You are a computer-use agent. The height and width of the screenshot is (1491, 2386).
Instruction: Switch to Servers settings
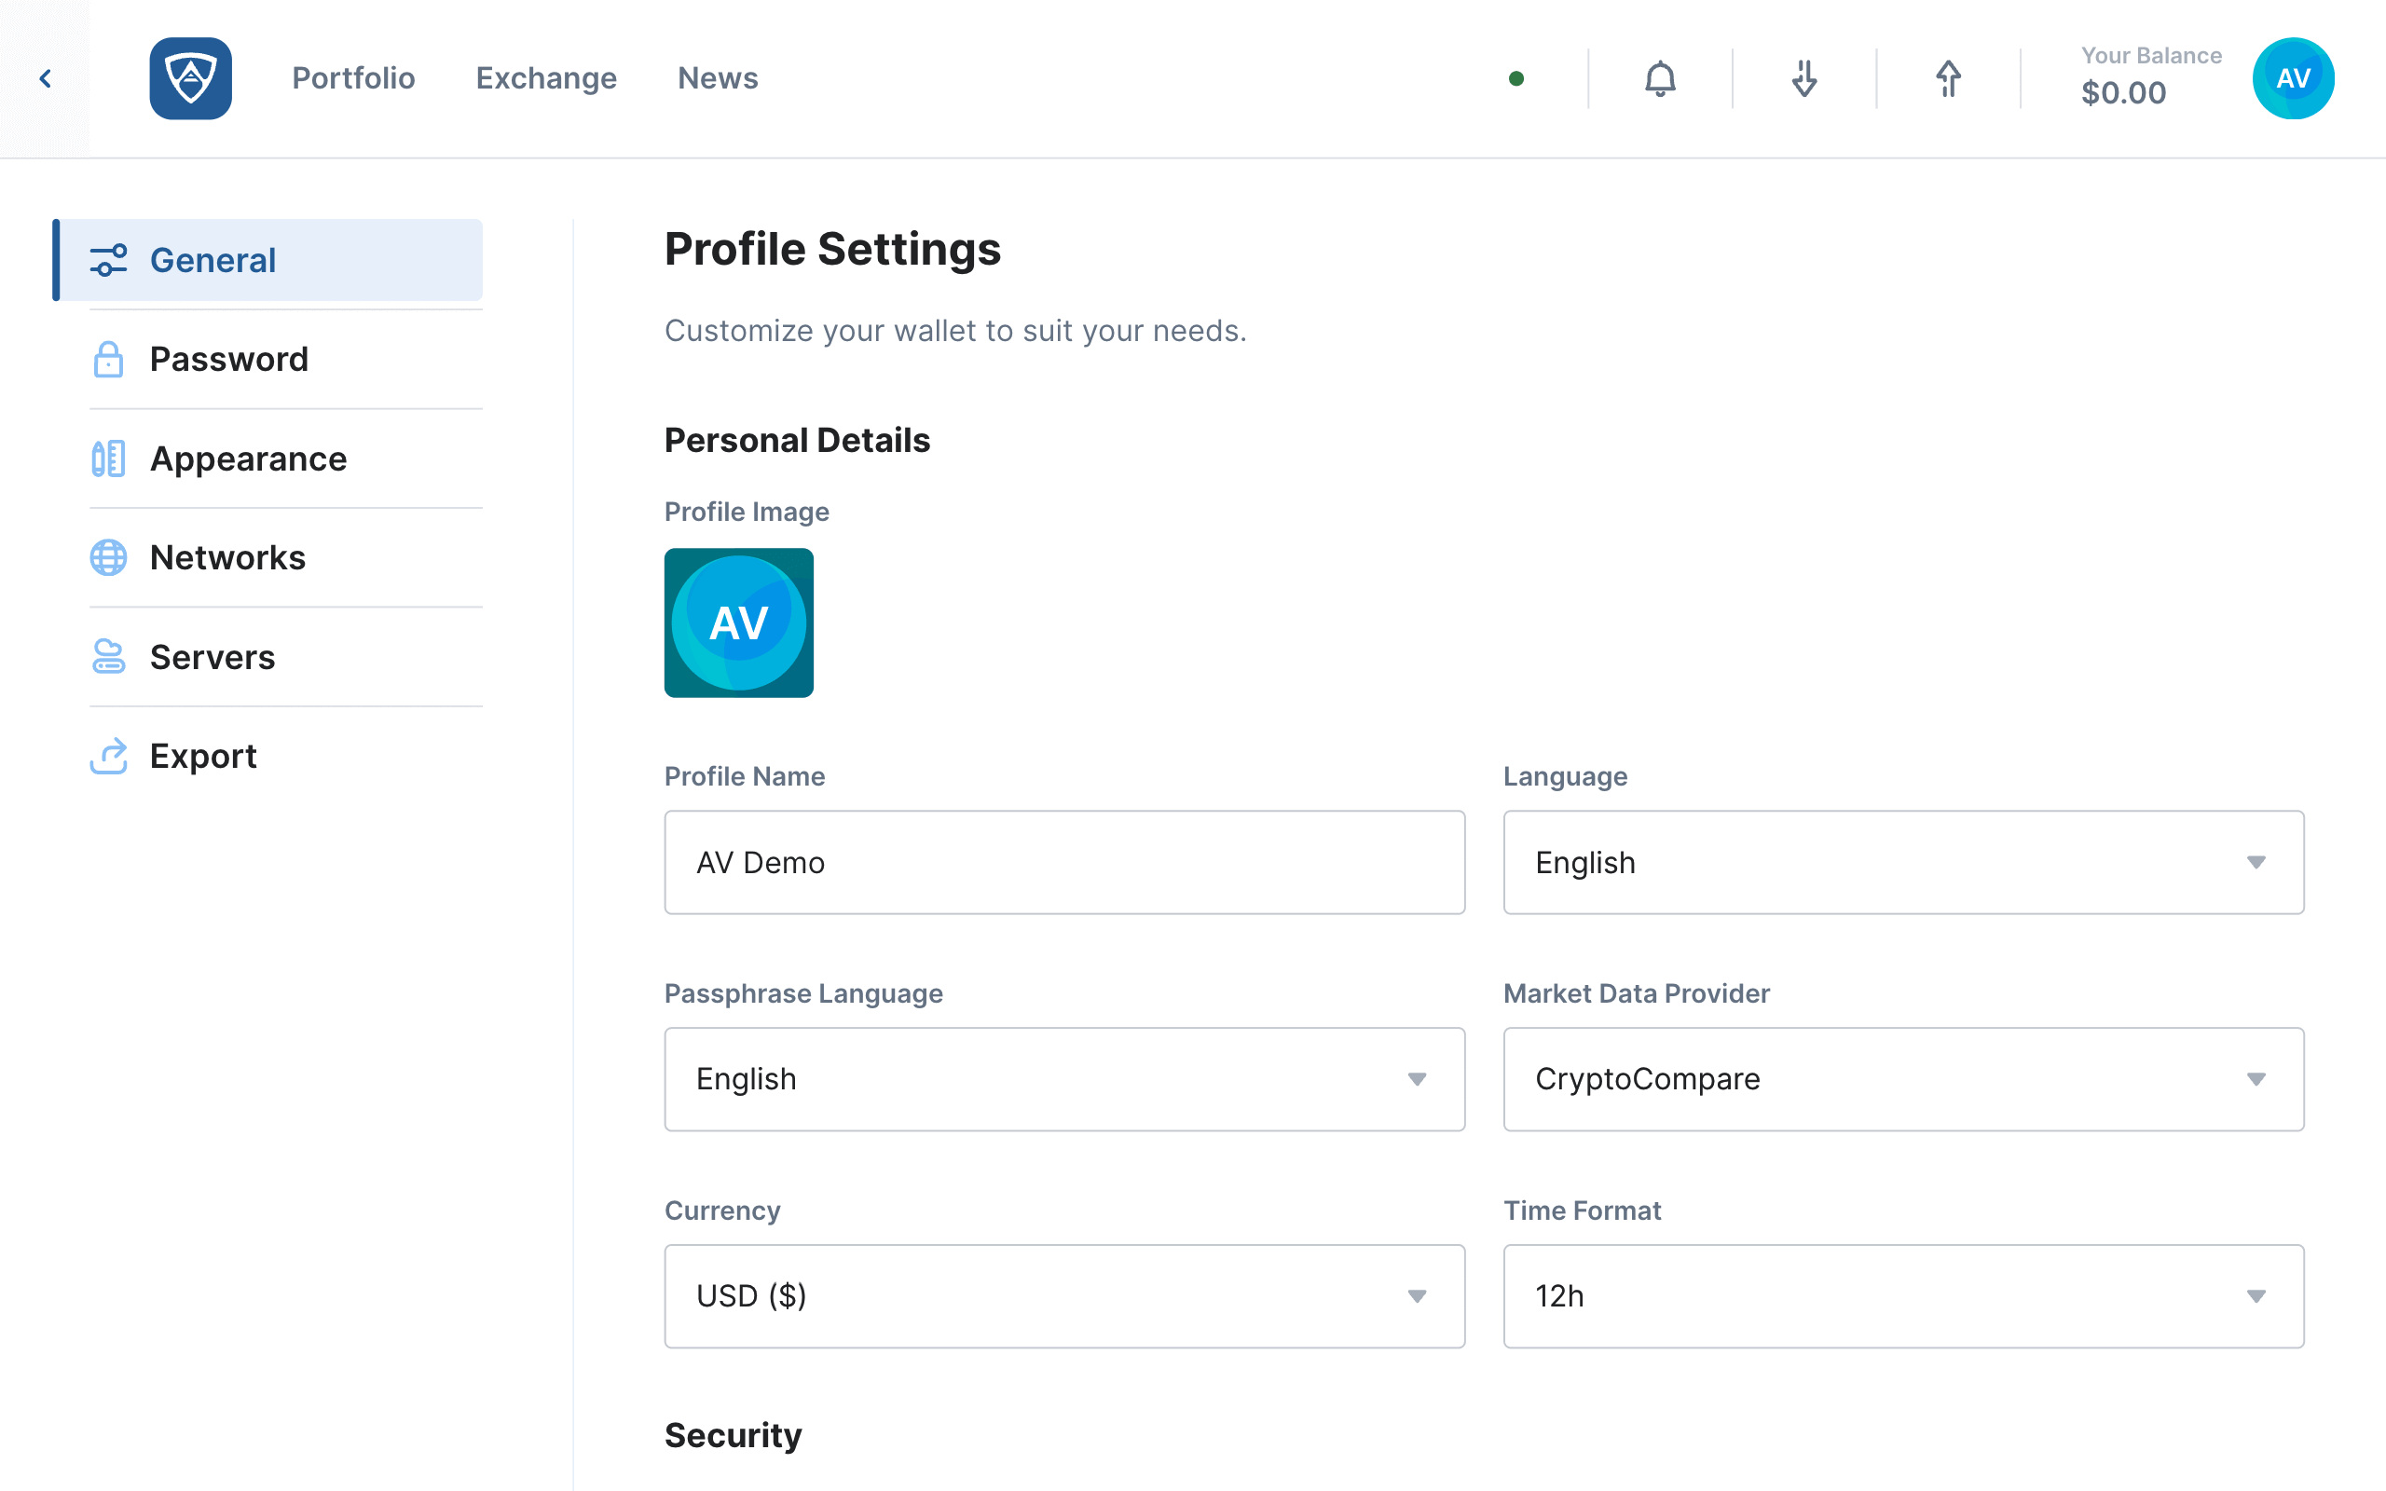(286, 657)
